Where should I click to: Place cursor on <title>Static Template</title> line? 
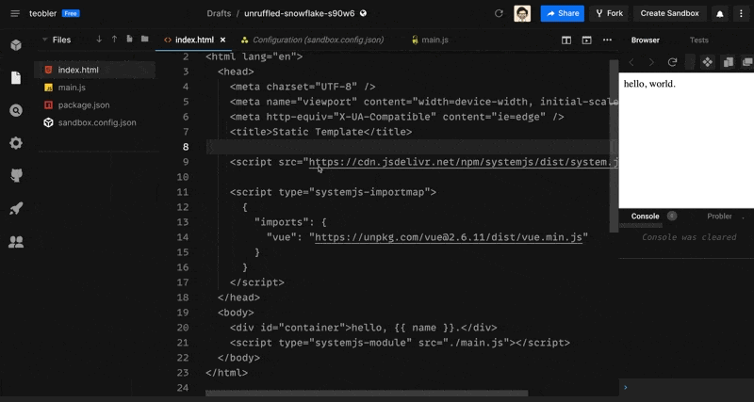pos(320,132)
